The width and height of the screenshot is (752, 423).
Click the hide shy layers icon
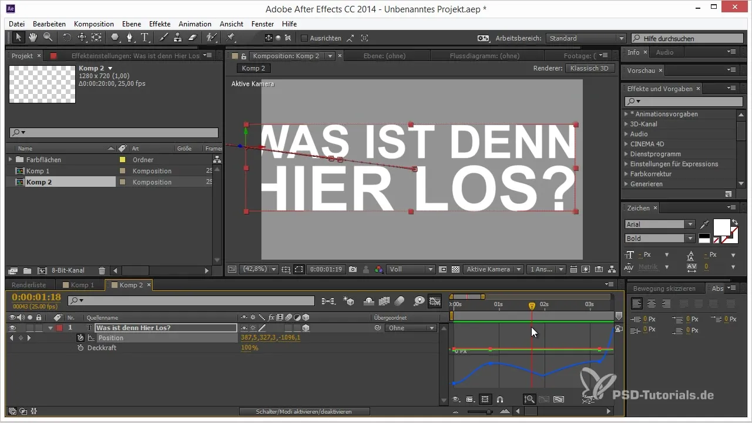tap(370, 301)
